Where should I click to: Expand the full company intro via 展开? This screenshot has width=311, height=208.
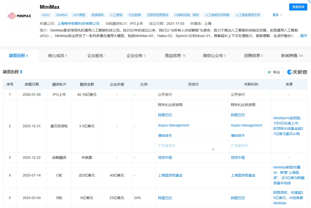click(x=304, y=36)
